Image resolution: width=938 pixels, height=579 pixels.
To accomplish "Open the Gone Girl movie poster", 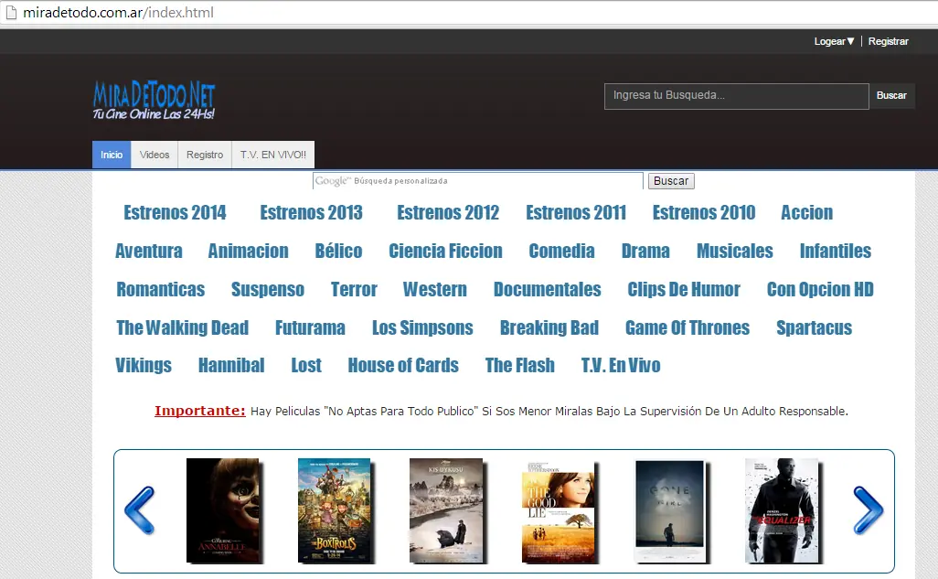I will pyautogui.click(x=671, y=512).
